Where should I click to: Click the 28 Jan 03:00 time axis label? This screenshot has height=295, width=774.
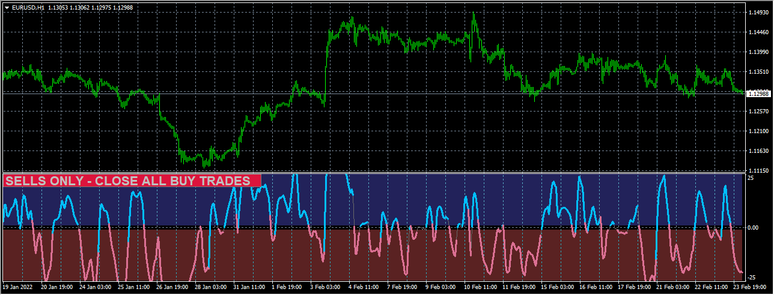[x=210, y=287]
